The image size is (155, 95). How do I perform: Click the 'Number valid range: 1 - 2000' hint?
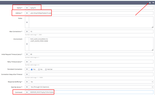[33, 35]
